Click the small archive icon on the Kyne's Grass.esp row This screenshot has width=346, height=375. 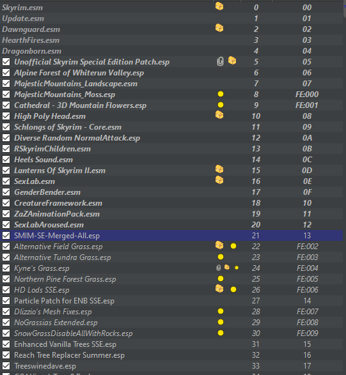tap(227, 267)
